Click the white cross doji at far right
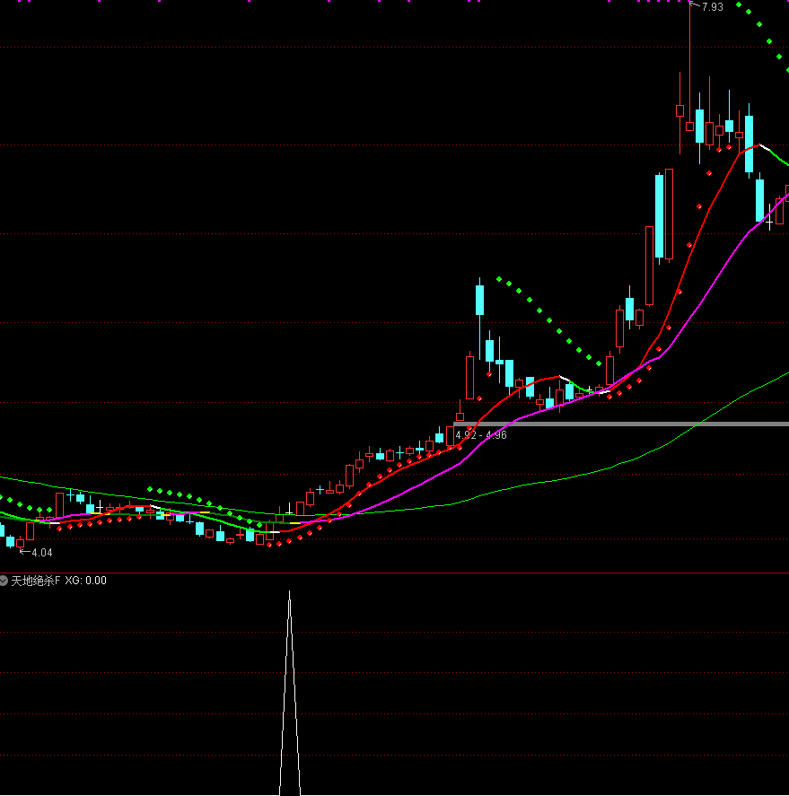The height and width of the screenshot is (796, 789). [x=768, y=218]
